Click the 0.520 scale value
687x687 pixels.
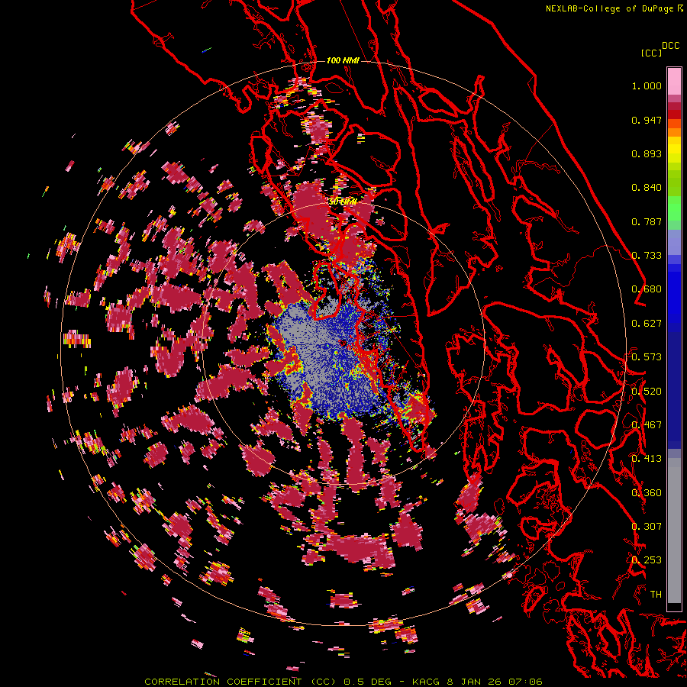click(647, 392)
